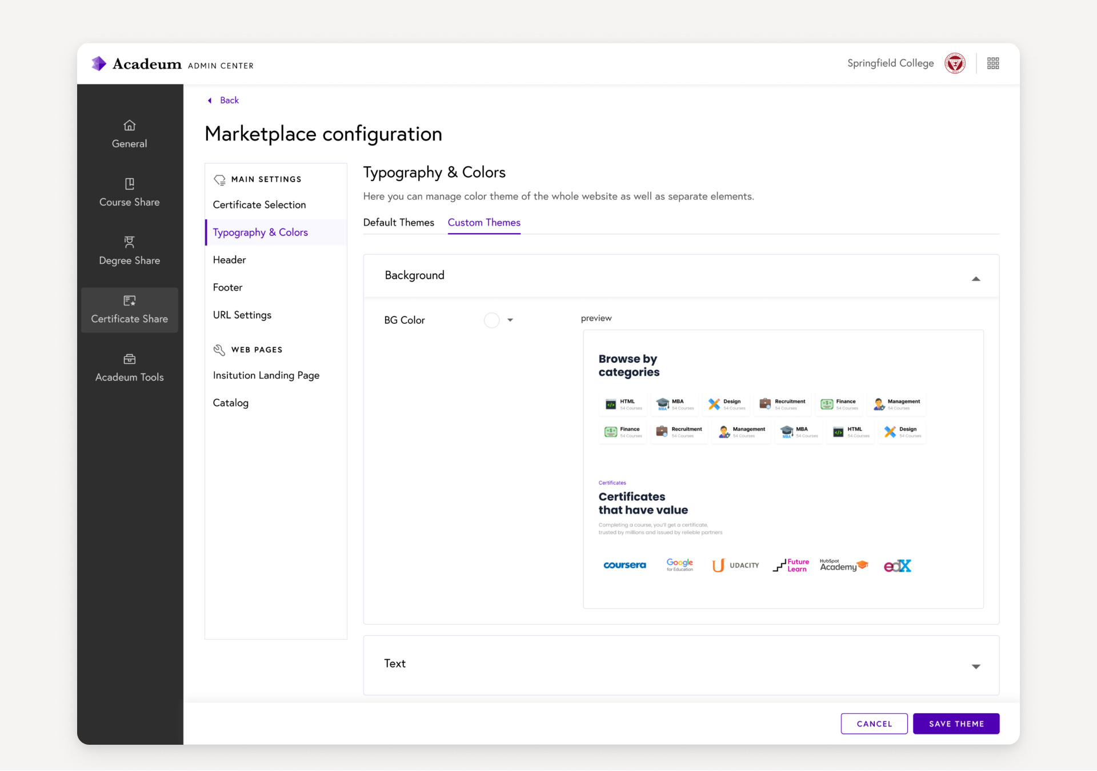This screenshot has width=1097, height=771.
Task: Switch to the Default Themes tab
Action: point(398,222)
